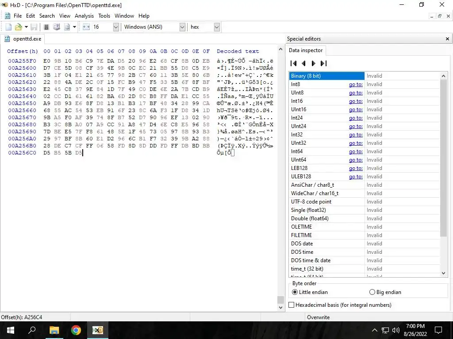
Task: Open the Analysis menu
Action: (84, 16)
